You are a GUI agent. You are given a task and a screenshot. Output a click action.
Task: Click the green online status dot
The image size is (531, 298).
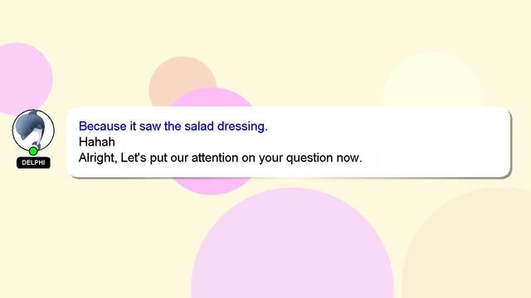tap(33, 151)
